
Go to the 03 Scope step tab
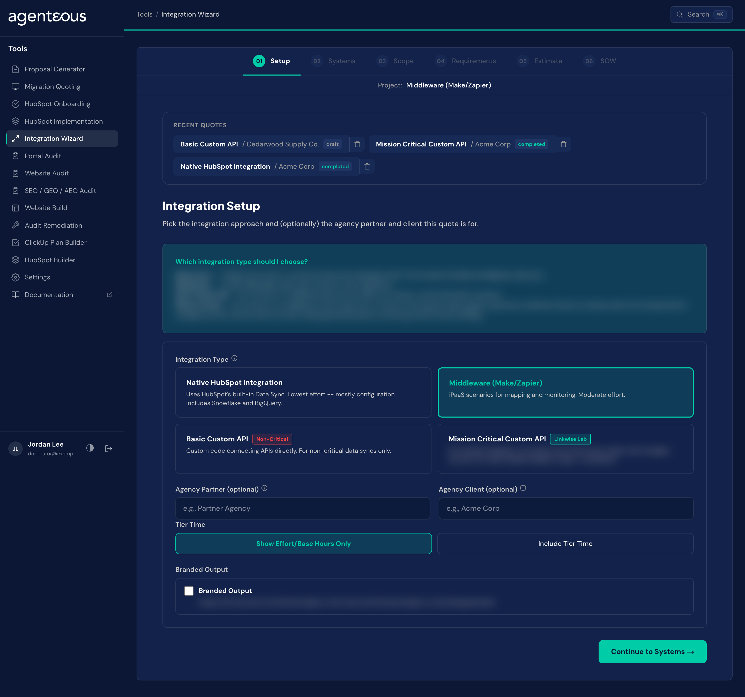pos(394,61)
